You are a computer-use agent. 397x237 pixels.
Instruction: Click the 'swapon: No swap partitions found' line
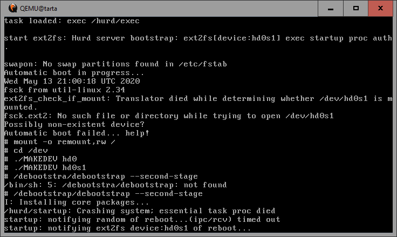[x=115, y=64]
